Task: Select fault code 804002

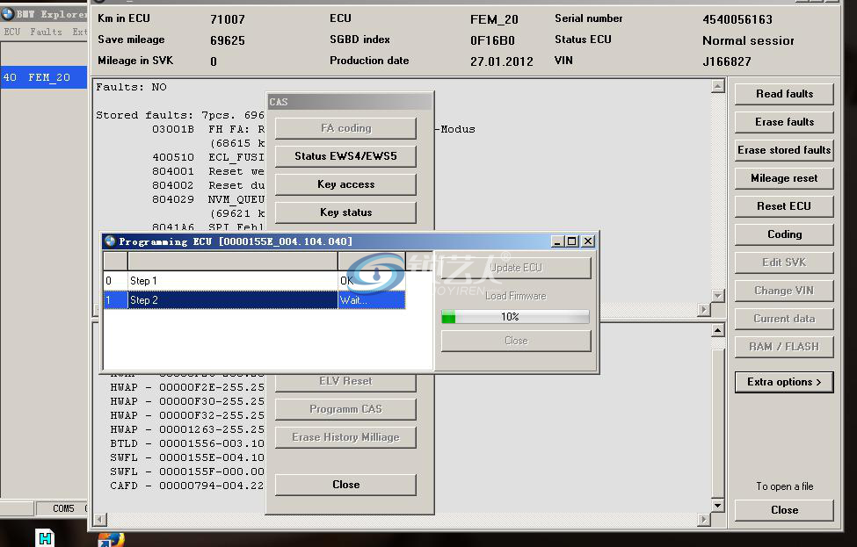Action: (x=172, y=185)
